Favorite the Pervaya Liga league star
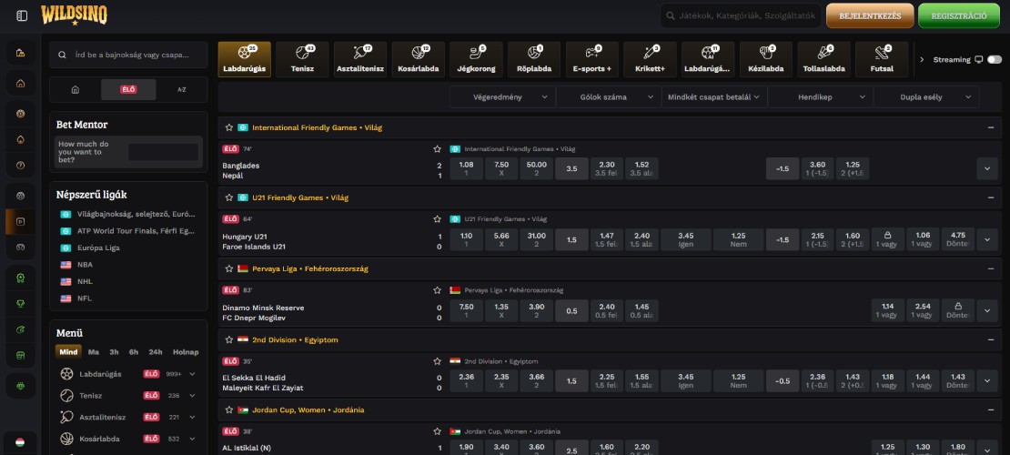Screen dimensions: 1010x455 228,268
